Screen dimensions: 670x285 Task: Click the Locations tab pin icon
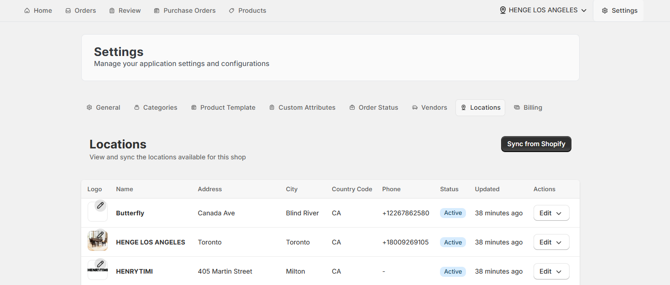(464, 107)
